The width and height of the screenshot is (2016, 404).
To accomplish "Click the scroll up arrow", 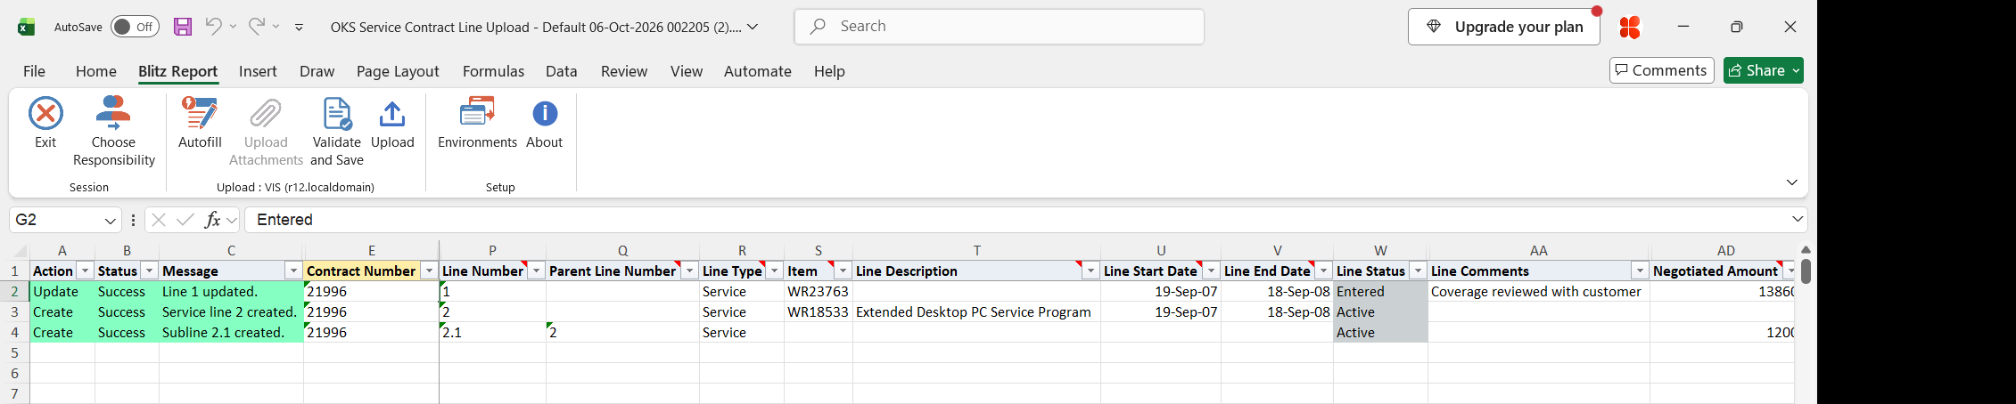I will 1806,250.
